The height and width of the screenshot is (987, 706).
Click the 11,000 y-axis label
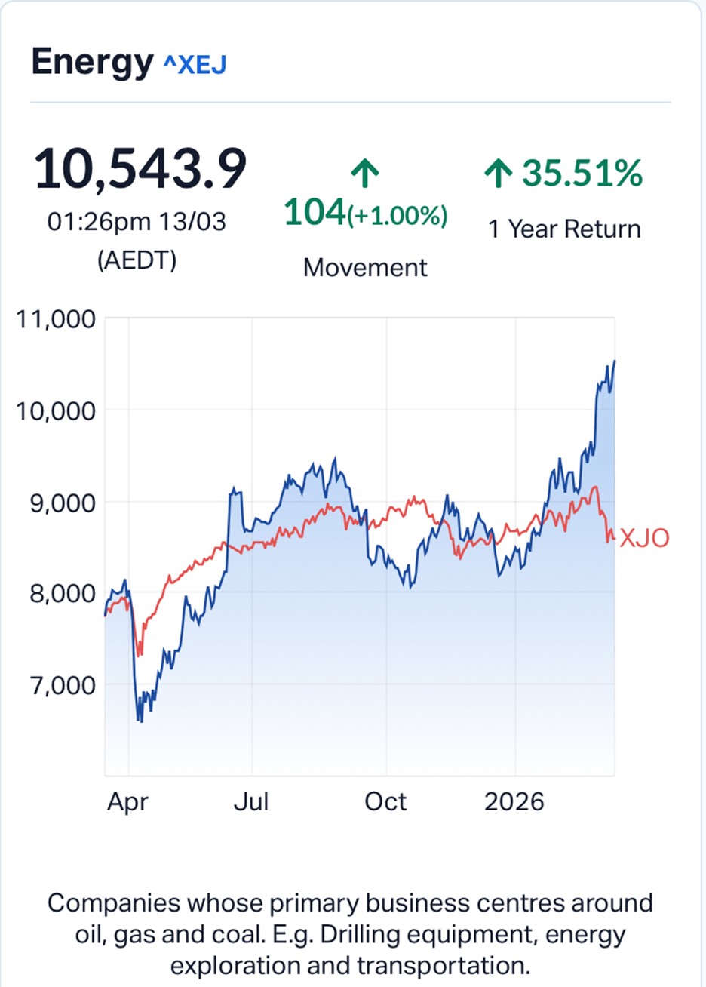(x=56, y=319)
